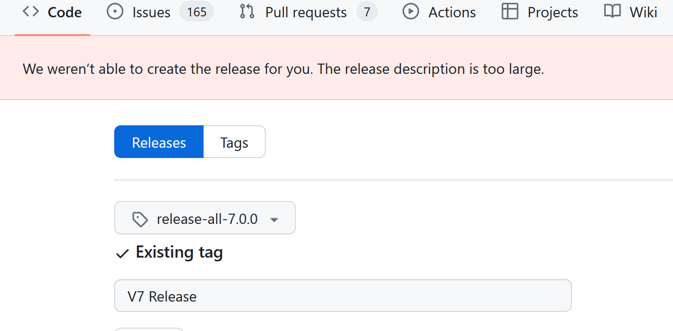Click the 7 badge next to Pull requests
Viewport: 673px width, 331px height.
[x=366, y=12]
